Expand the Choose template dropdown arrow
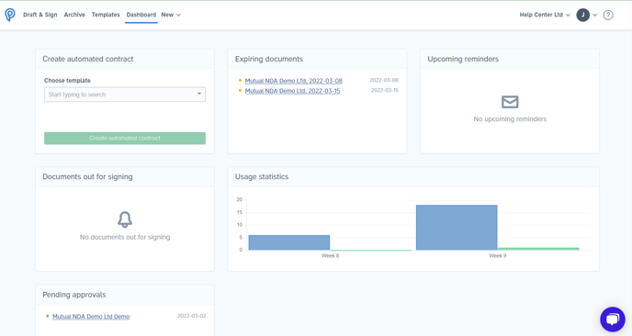632x336 pixels. point(199,94)
